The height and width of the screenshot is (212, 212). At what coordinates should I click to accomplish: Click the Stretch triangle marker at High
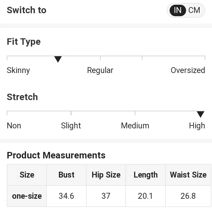click(x=201, y=115)
